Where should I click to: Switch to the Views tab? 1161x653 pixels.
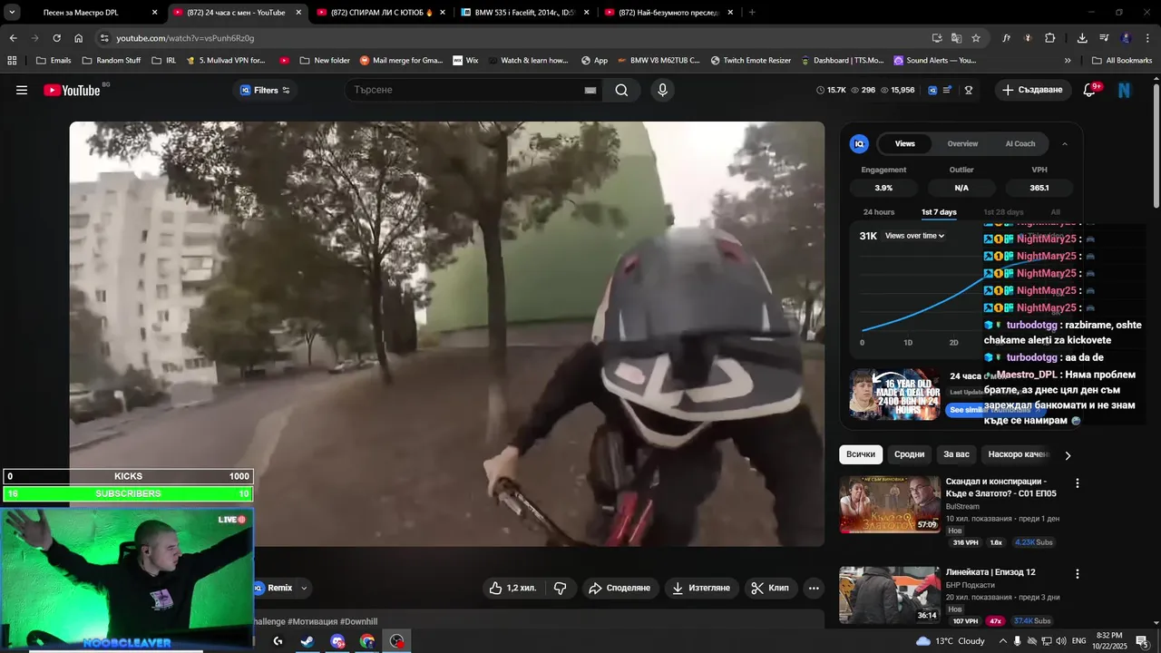(x=905, y=143)
